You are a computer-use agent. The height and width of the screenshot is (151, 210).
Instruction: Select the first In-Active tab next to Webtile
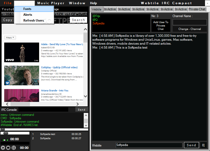[x=110, y=9]
